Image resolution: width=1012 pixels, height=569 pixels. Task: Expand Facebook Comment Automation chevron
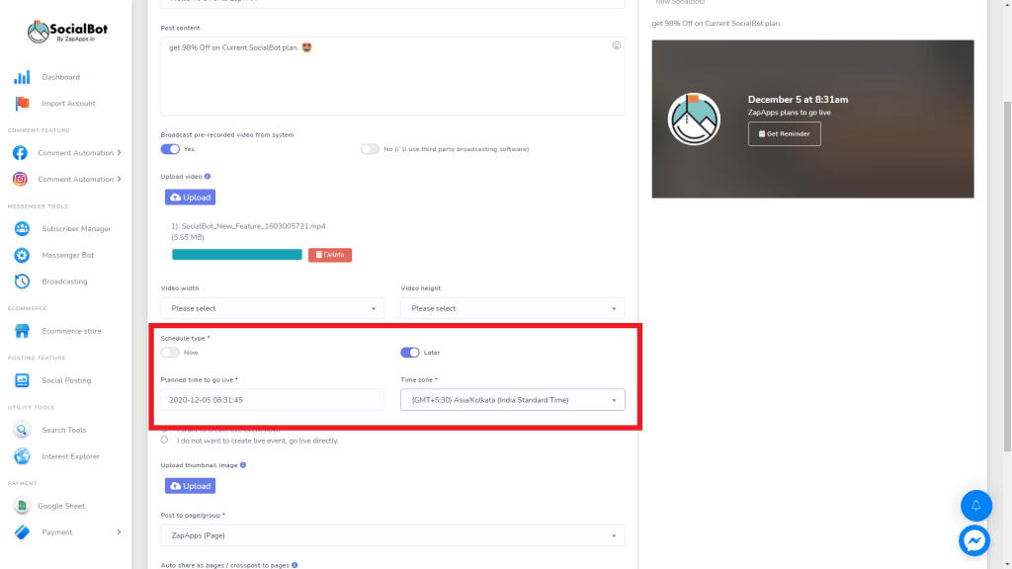tap(119, 153)
